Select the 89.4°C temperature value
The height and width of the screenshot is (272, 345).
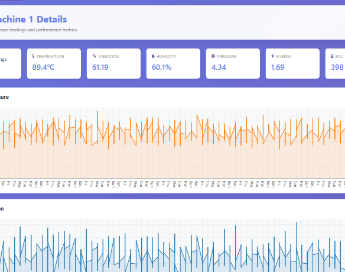pyautogui.click(x=43, y=67)
